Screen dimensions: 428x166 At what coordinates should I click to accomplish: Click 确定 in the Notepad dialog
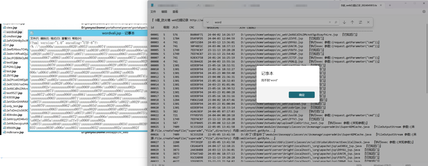pyautogui.click(x=301, y=95)
